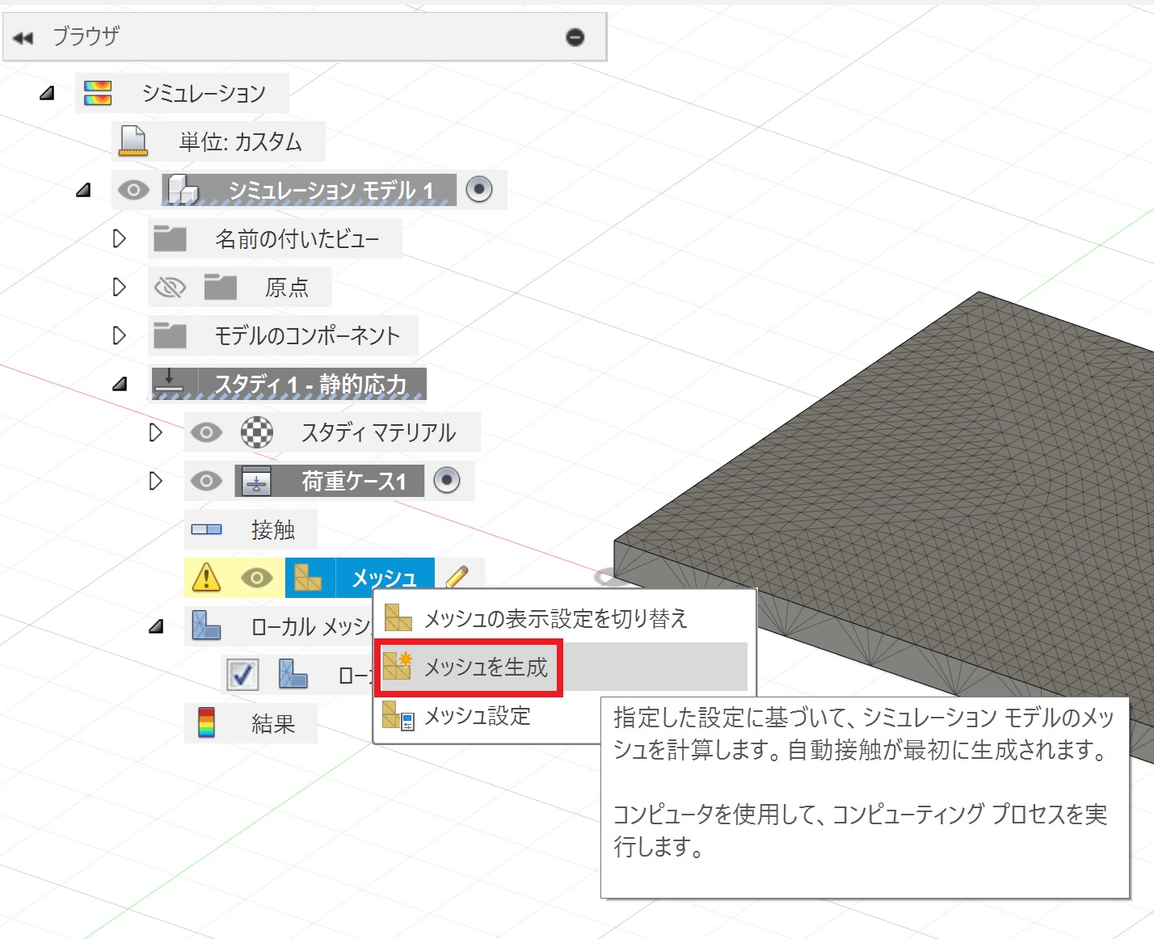The height and width of the screenshot is (939, 1154).
Task: Click the local mesh control icon
Action: (207, 625)
